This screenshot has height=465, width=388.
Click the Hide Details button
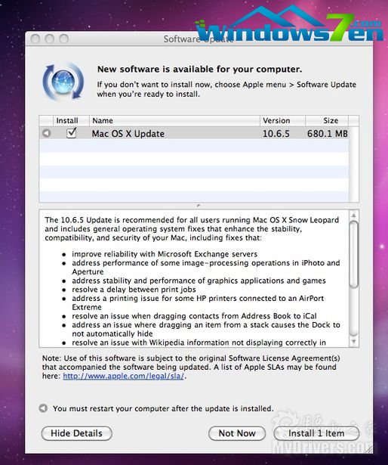(x=77, y=433)
